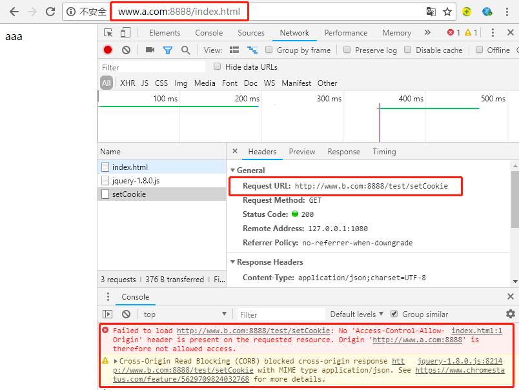Viewport: 519px width, 390px height.
Task: Switch to the Console tab
Action: click(209, 33)
